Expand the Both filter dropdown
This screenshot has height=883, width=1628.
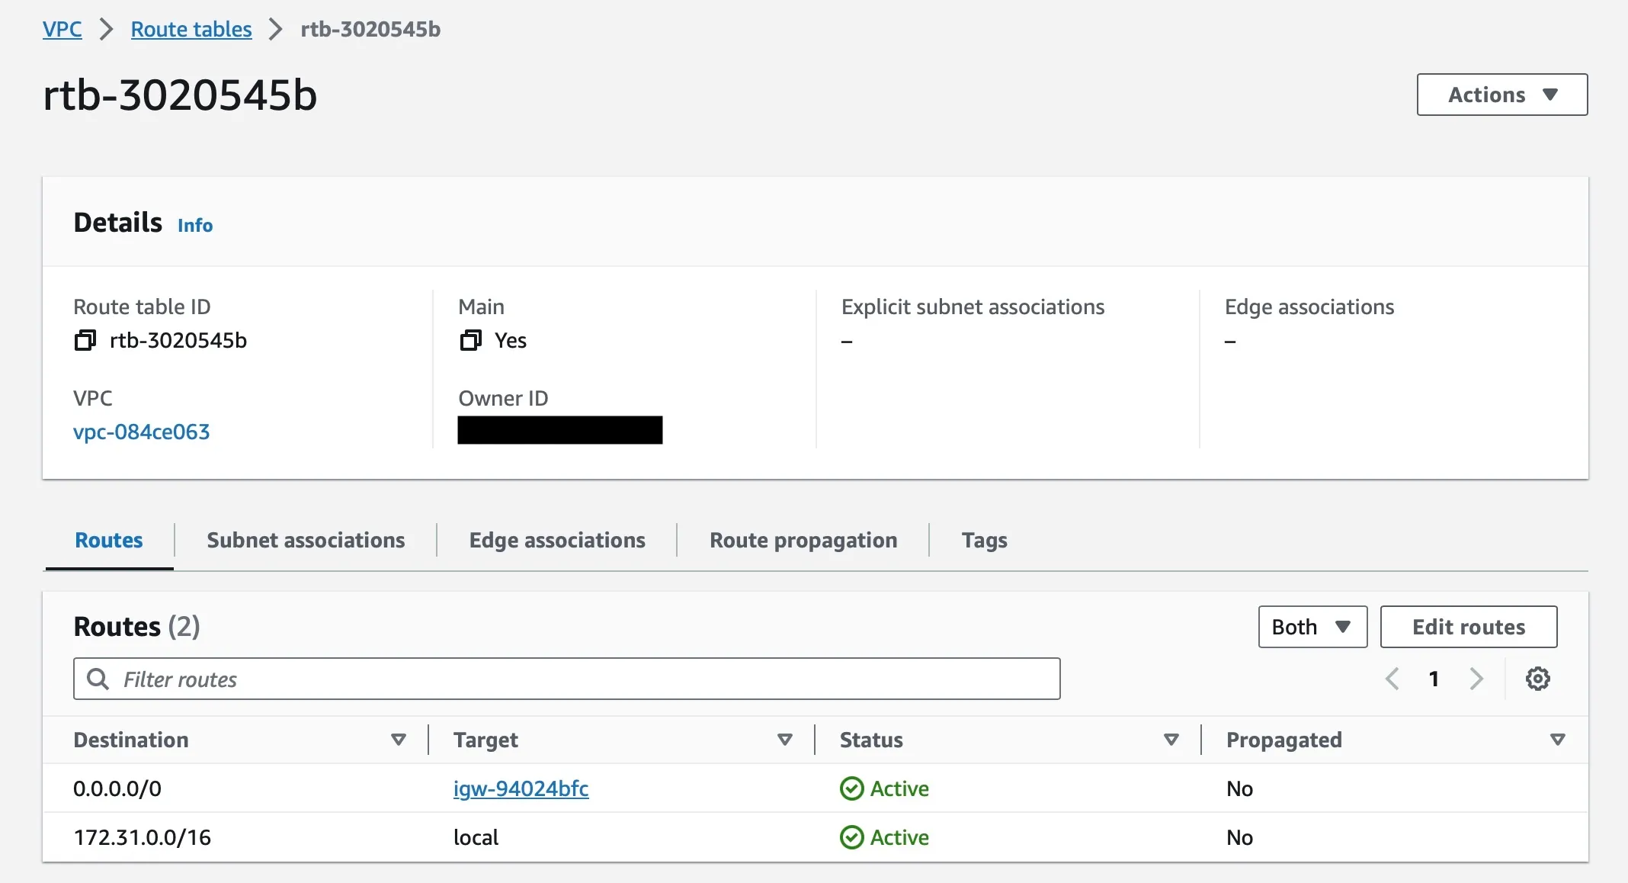click(x=1312, y=627)
